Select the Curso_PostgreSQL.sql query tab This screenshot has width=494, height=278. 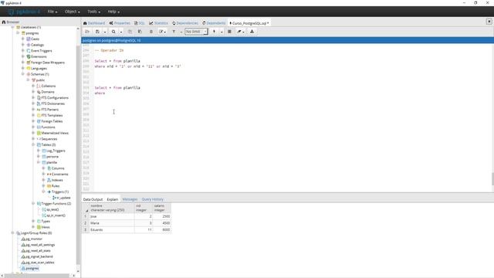coord(249,23)
